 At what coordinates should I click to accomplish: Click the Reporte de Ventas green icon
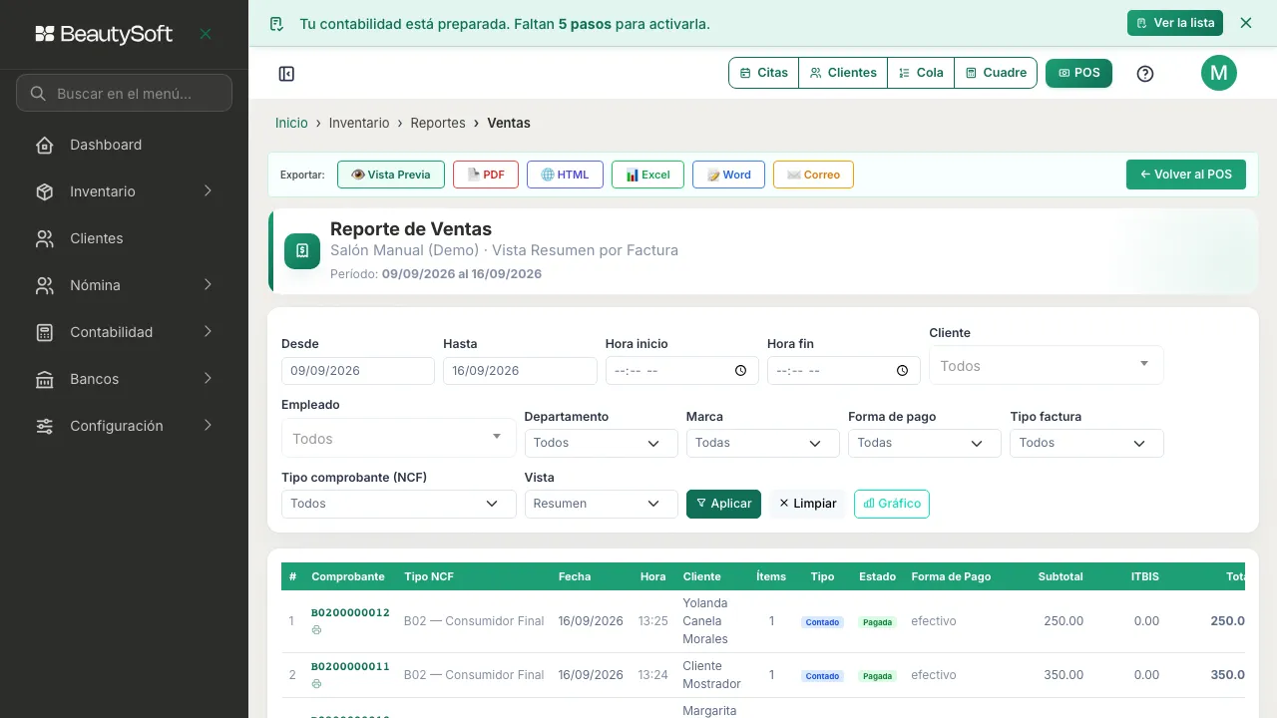pos(302,251)
